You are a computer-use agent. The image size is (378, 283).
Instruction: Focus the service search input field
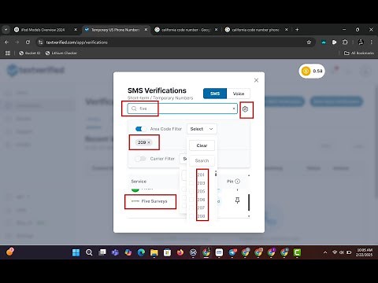tap(183, 108)
